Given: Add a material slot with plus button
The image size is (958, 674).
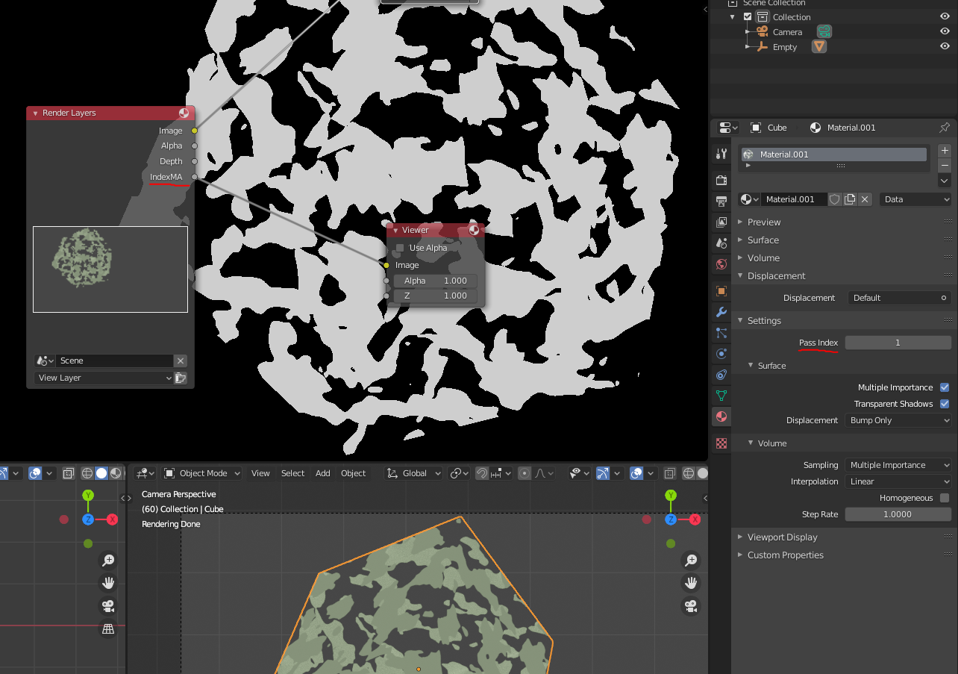Looking at the screenshot, I should 945,151.
